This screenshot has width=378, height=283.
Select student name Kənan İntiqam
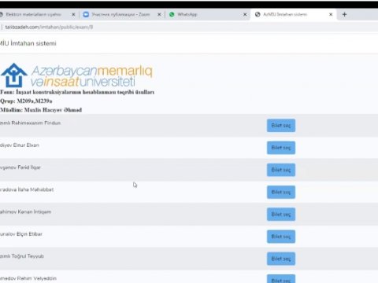point(25,211)
